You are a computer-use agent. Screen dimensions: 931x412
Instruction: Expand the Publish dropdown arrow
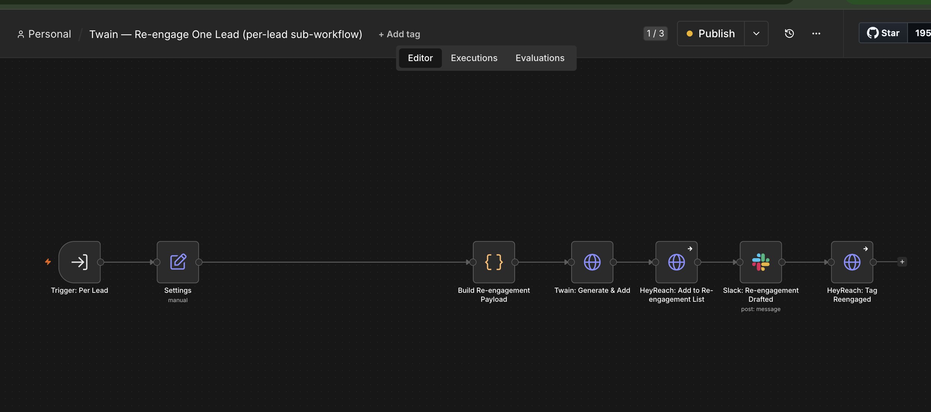(x=756, y=34)
